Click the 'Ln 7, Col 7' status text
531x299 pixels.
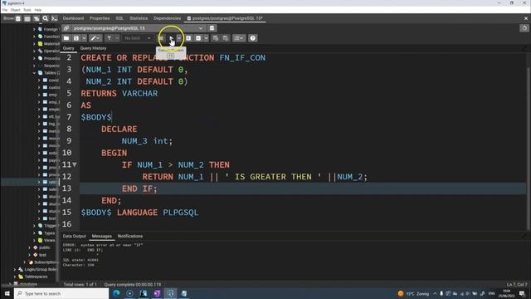click(x=517, y=284)
